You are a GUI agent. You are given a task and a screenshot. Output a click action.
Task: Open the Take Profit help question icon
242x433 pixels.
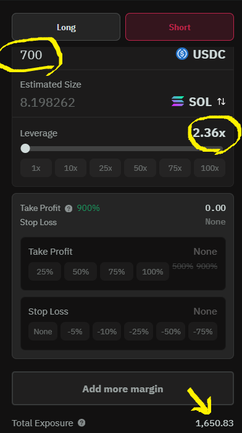click(69, 208)
